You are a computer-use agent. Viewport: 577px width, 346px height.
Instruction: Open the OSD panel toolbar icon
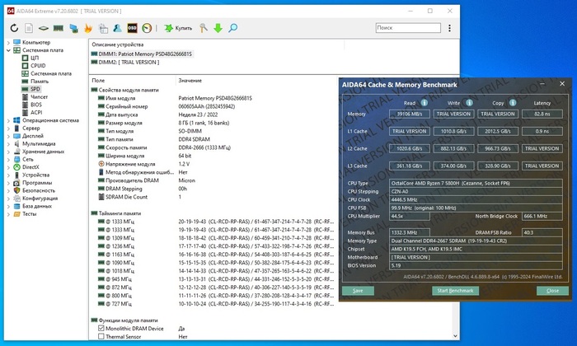[132, 28]
